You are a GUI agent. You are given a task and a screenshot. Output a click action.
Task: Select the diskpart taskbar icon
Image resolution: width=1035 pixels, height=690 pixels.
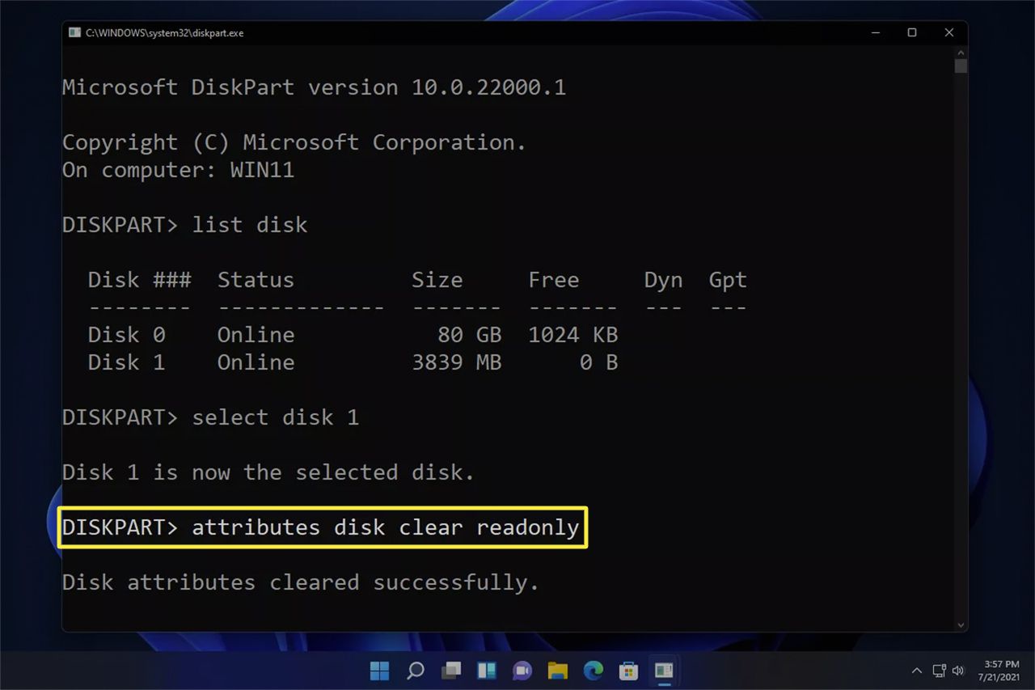click(x=664, y=671)
